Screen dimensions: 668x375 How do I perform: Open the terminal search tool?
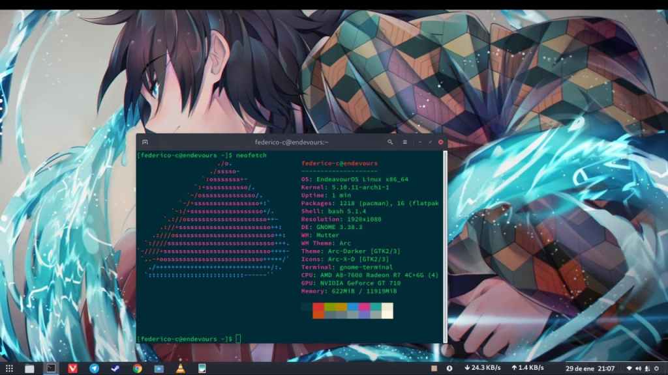click(390, 142)
